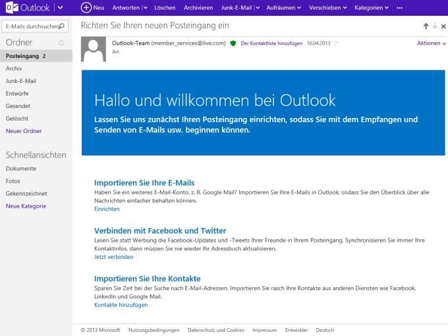Delete message using Löschen
448x336 pixels.
click(x=165, y=8)
